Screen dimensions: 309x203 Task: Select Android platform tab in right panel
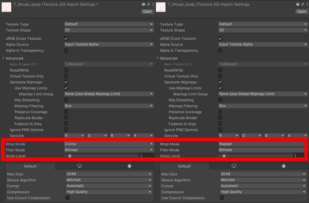pos(284,166)
